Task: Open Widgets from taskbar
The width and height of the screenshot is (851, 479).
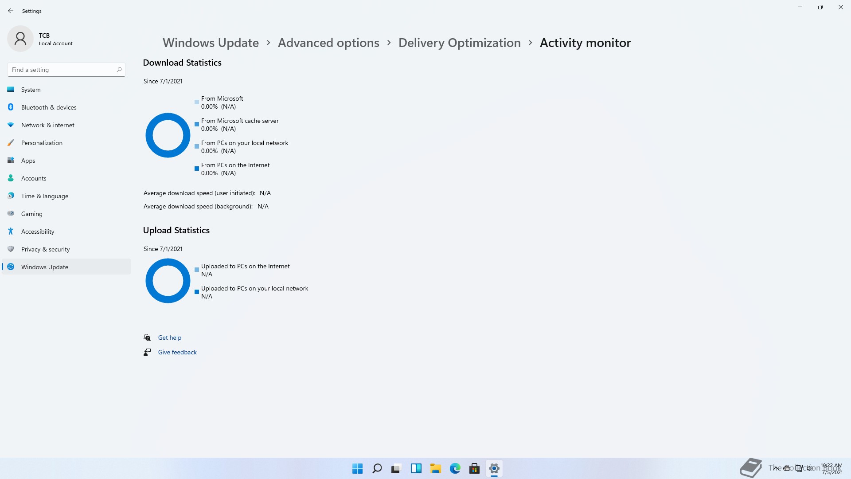Action: pyautogui.click(x=416, y=468)
